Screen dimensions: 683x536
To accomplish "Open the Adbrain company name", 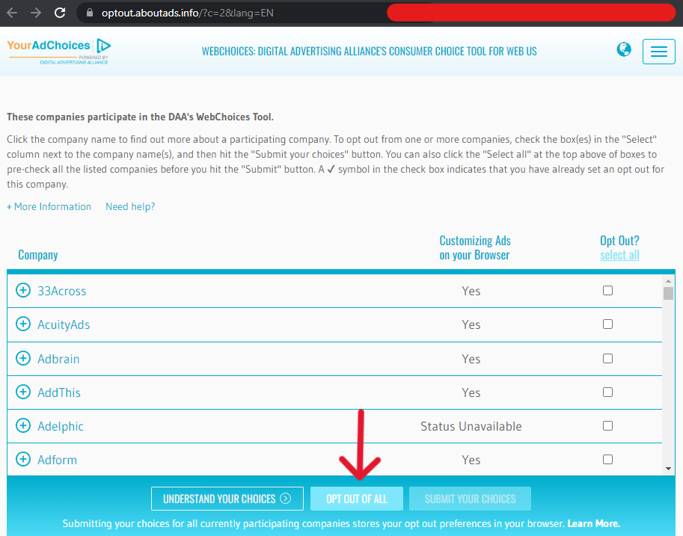I will (x=58, y=359).
